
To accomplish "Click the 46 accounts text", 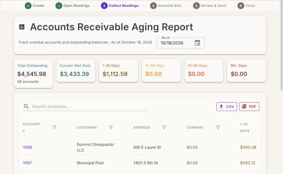I will click(28, 82).
